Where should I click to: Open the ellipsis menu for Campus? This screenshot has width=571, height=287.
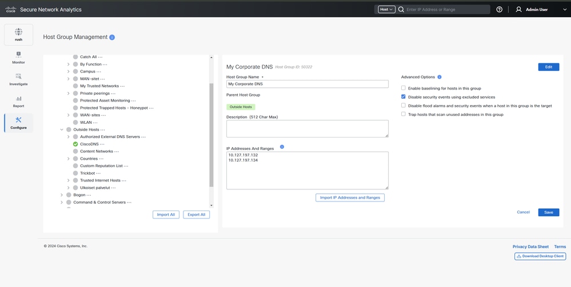[x=99, y=72]
